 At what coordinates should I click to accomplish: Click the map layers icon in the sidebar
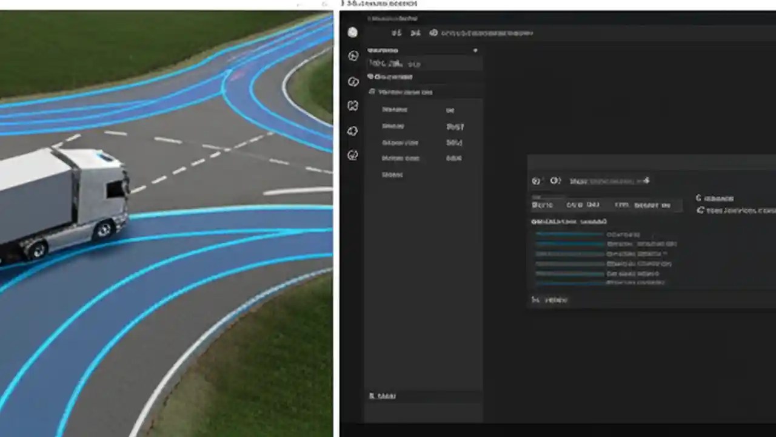click(x=353, y=106)
